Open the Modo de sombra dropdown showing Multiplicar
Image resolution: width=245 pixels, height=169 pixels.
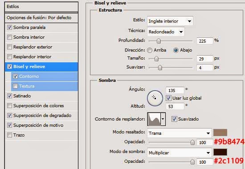(x=180, y=153)
